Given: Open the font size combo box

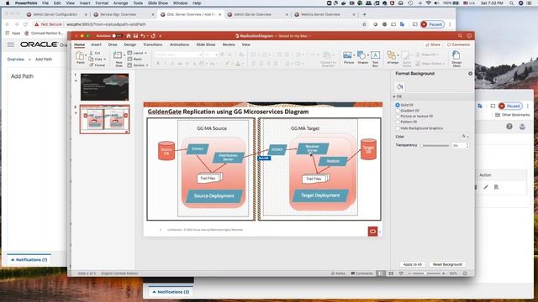Looking at the screenshot, I should pos(211,55).
